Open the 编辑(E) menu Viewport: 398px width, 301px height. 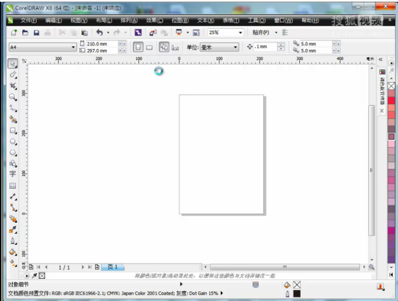pos(54,20)
